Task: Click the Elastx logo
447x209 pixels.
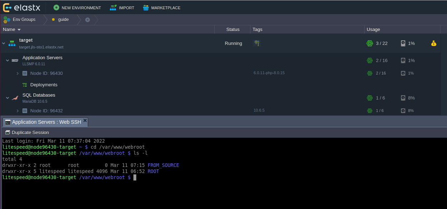Action: [x=21, y=7]
